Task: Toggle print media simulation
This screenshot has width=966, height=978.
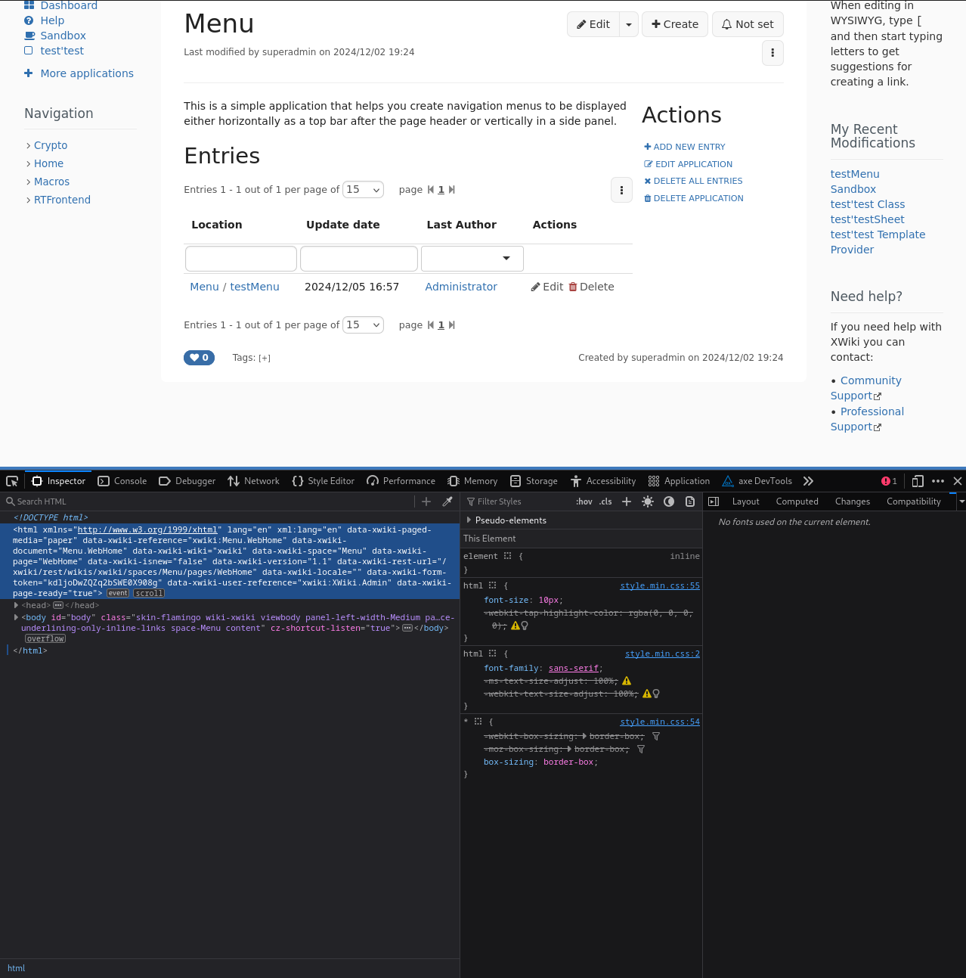Action: point(690,501)
